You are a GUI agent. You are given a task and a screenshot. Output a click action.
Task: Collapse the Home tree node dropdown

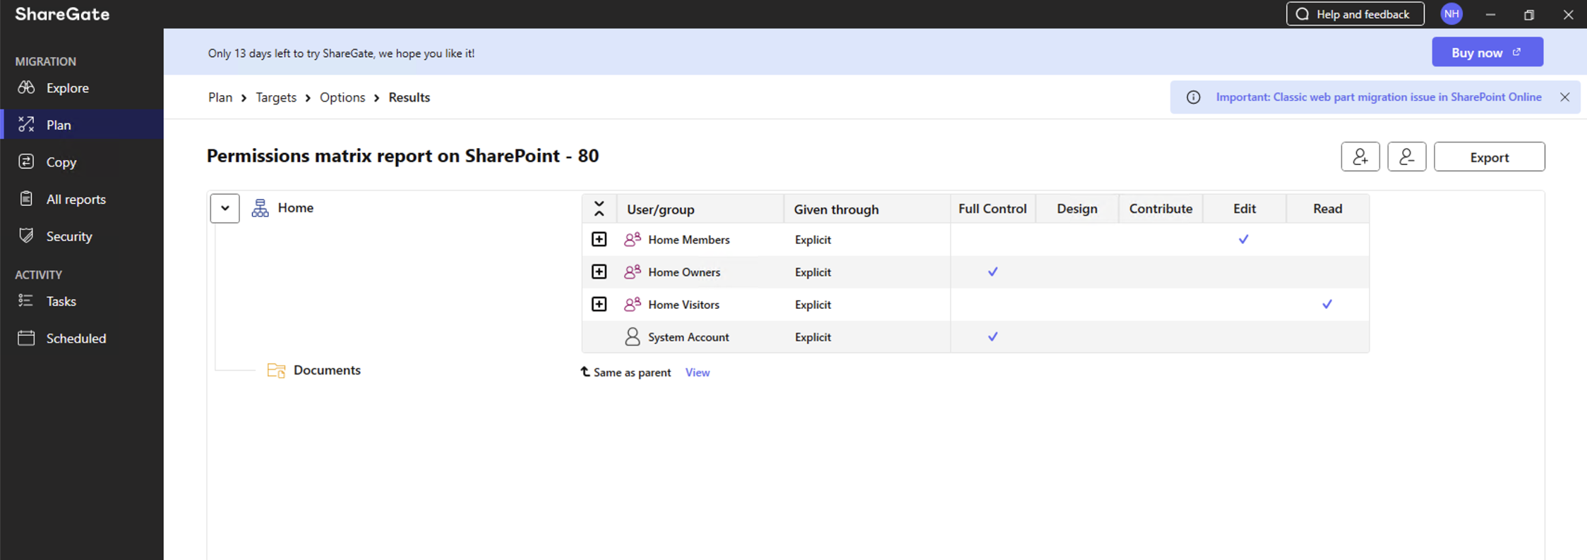click(x=224, y=208)
